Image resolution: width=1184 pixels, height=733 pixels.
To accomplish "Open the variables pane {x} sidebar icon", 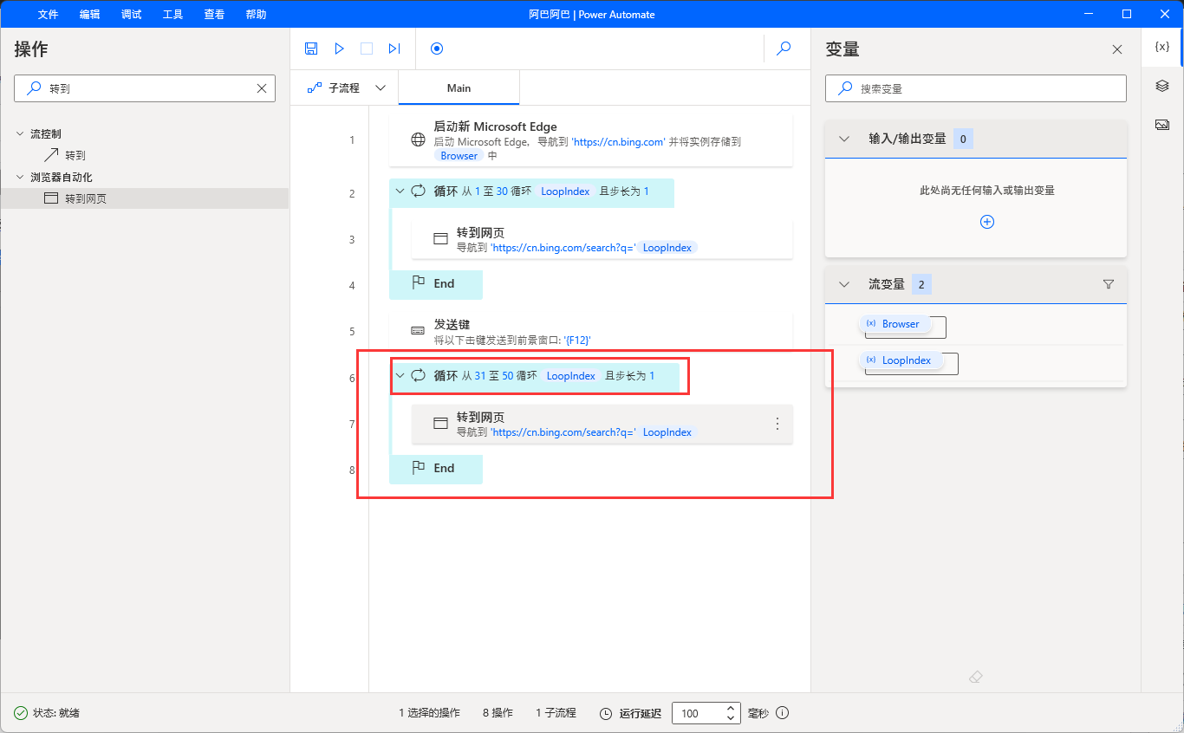I will click(x=1162, y=47).
